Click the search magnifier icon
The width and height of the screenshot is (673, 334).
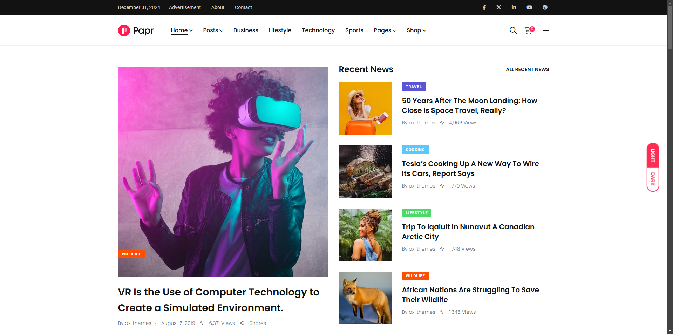[513, 30]
